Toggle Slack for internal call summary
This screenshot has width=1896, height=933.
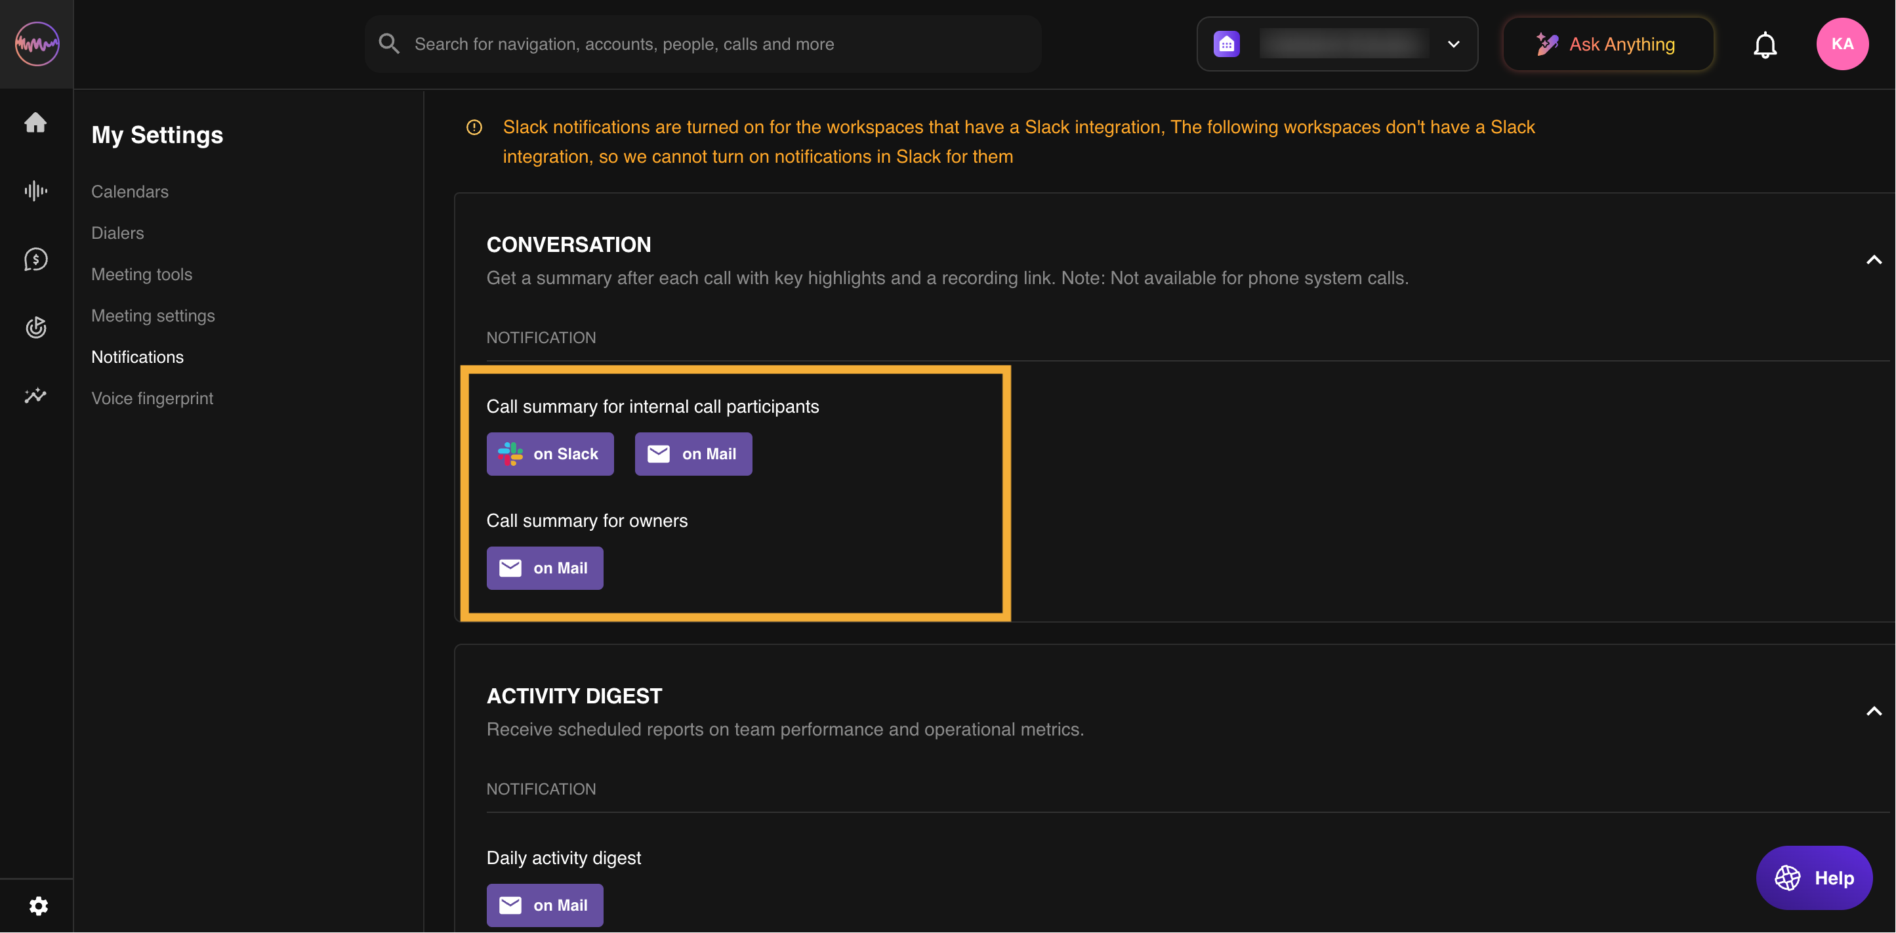click(550, 453)
